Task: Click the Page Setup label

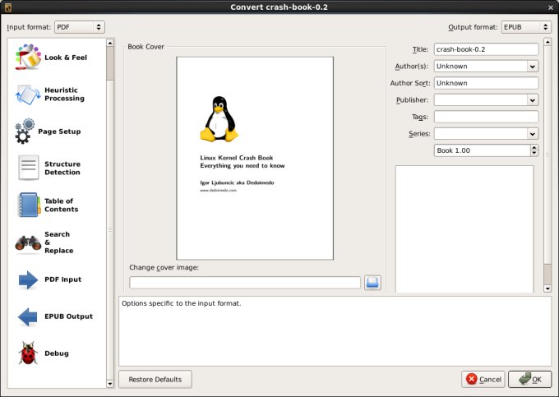Action: coord(59,132)
